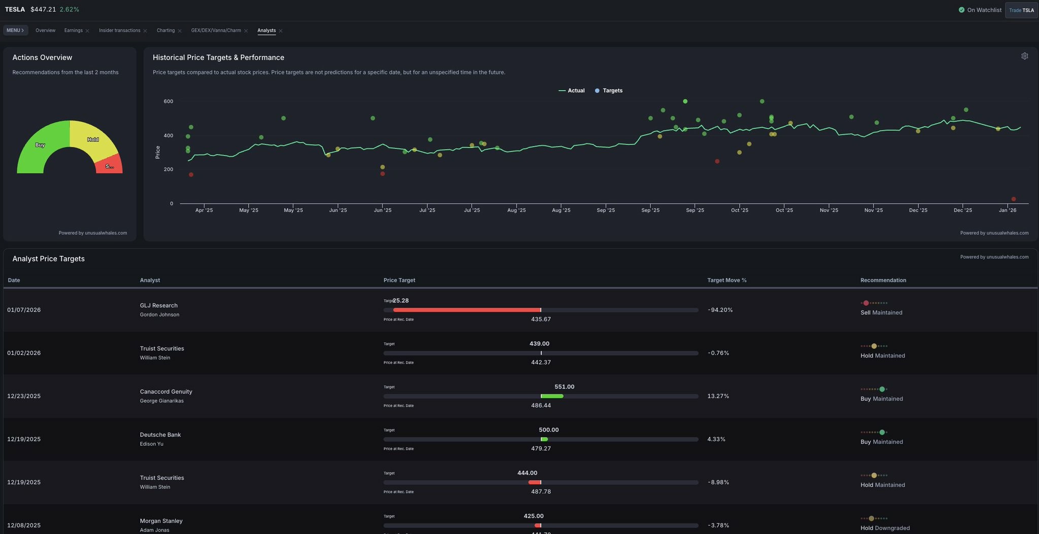Toggle the Targets series in chart legend

[x=608, y=91]
